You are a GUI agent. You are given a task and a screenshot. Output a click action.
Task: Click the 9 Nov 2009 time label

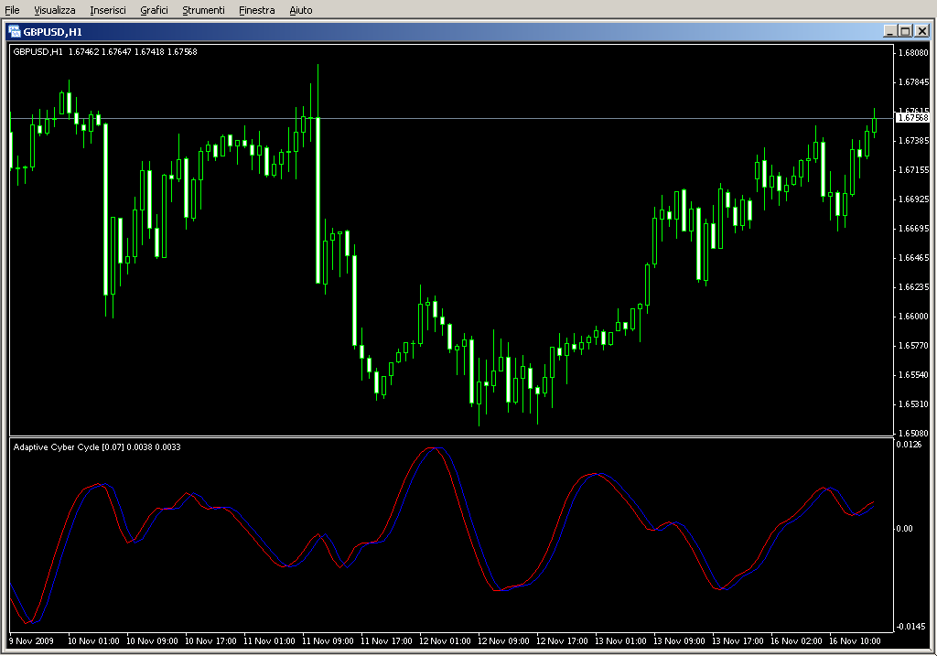click(31, 641)
